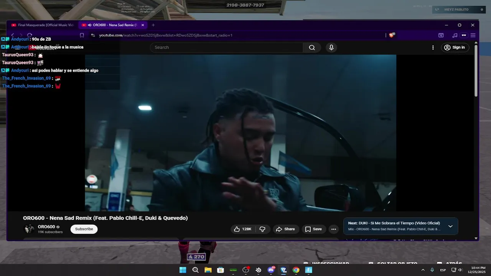Click the video player area
Screen dimensions: 491x276
[241, 133]
